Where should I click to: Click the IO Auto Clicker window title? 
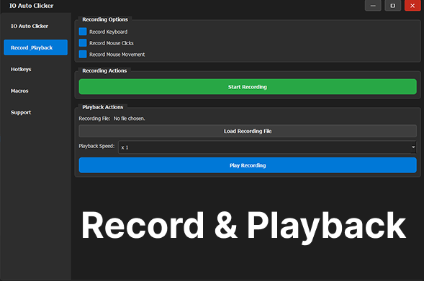[32, 6]
